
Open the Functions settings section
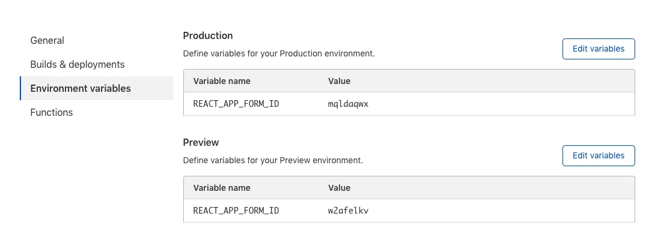(52, 112)
